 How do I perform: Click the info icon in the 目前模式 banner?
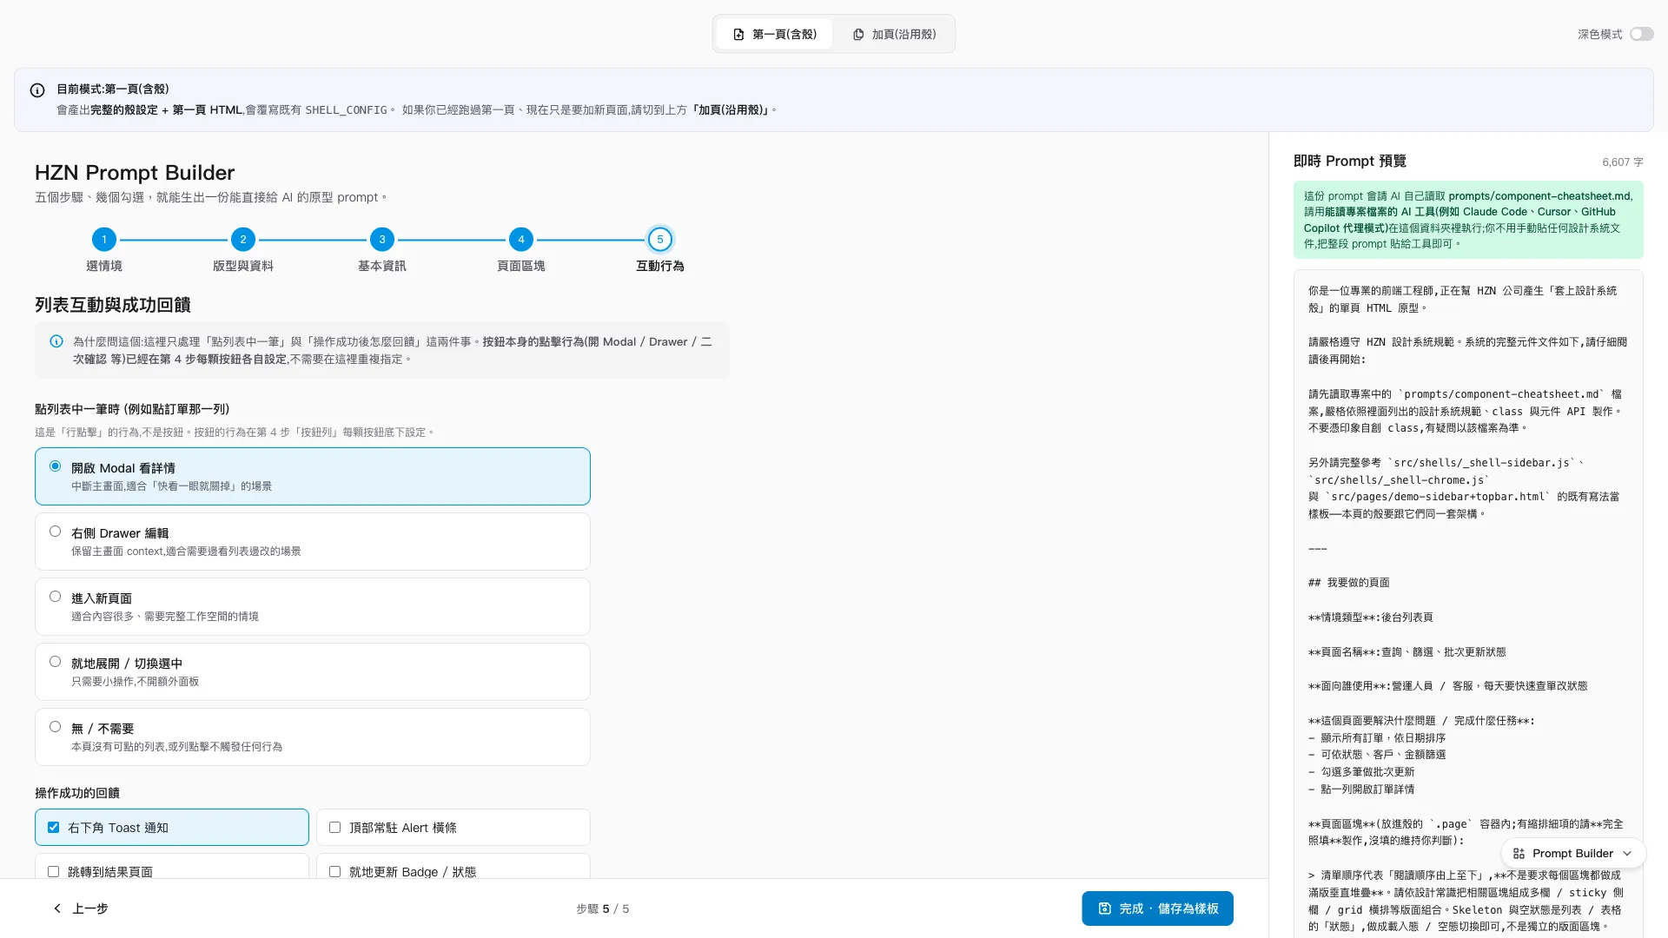click(x=37, y=90)
